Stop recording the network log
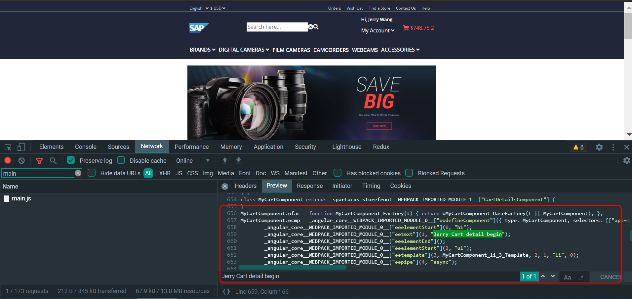This screenshot has width=632, height=299. coord(8,160)
